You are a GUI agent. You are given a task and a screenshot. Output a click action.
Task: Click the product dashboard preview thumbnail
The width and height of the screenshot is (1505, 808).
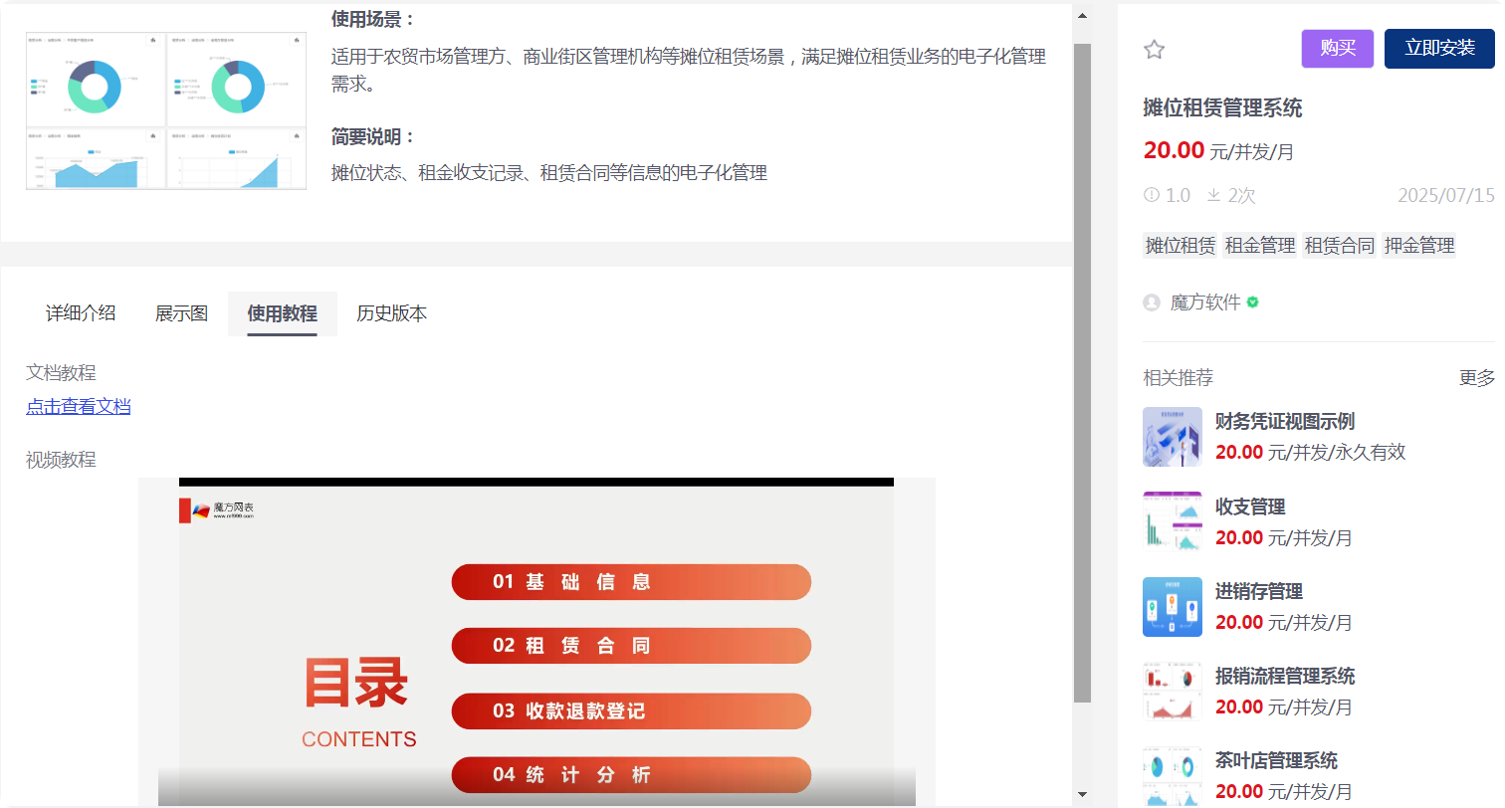(166, 110)
